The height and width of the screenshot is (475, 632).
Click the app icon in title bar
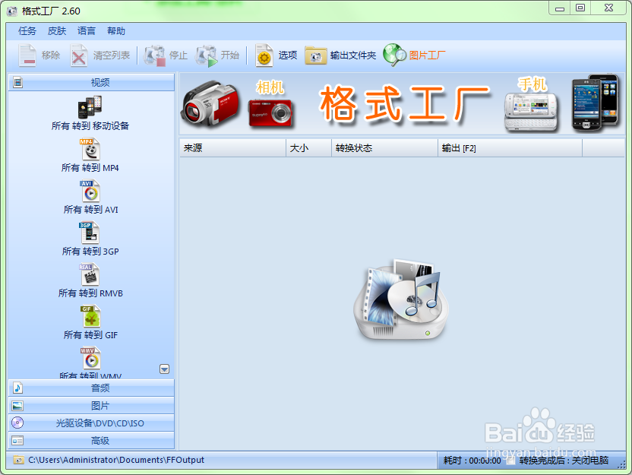(12, 11)
